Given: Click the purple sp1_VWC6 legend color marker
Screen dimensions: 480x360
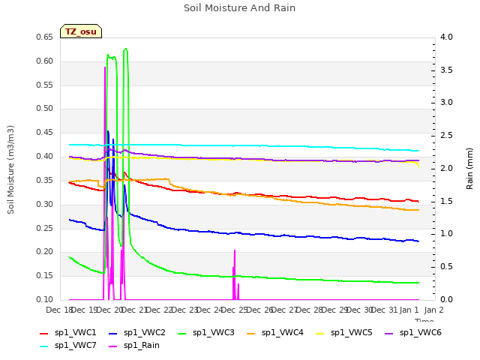Looking at the screenshot, I should point(389,334).
